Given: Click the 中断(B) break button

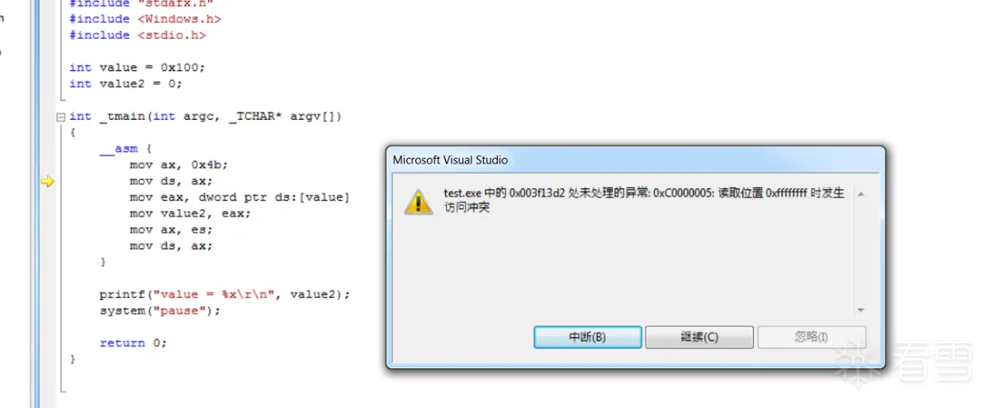Looking at the screenshot, I should (588, 337).
